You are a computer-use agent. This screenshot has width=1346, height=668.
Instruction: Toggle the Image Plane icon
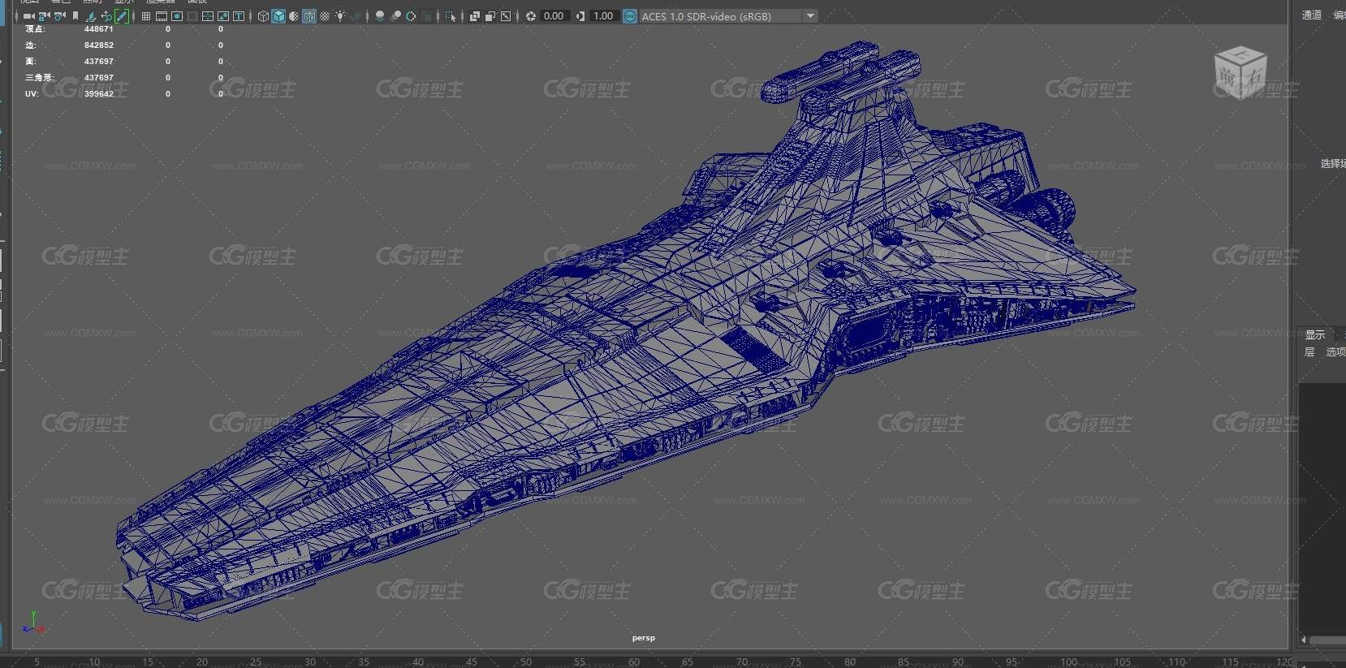(91, 16)
